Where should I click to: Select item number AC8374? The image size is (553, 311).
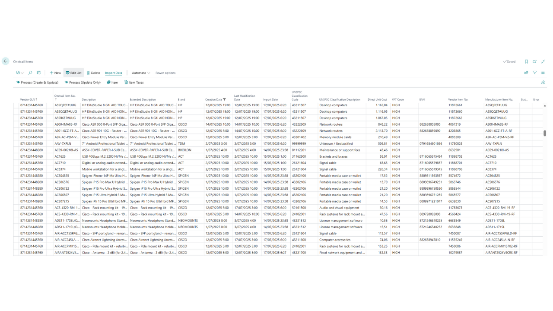click(60, 169)
